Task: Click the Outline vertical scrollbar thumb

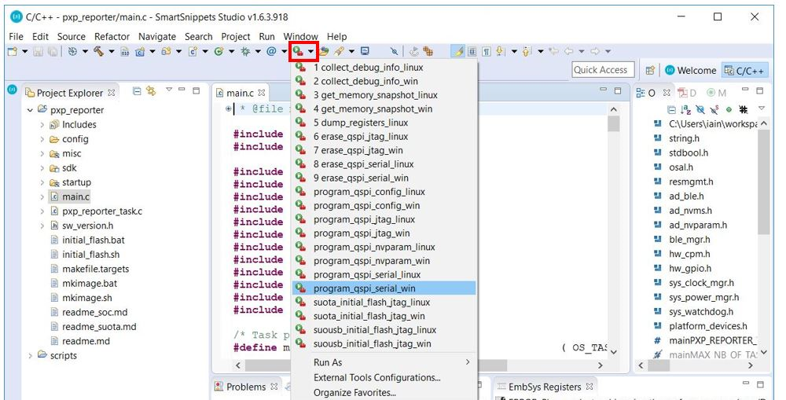Action: point(763,183)
